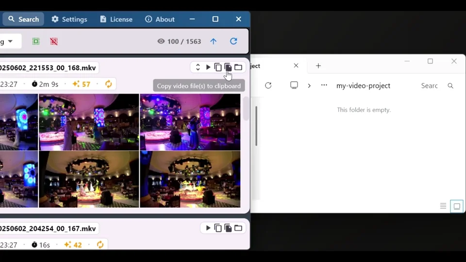Click the green select-all icon
The height and width of the screenshot is (262, 466).
coord(36,41)
